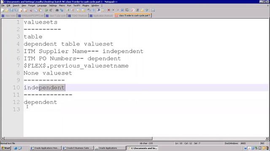Viewport: 270px width, 151px height.
Task: Save the file using the Save icon
Action: tap(11, 10)
